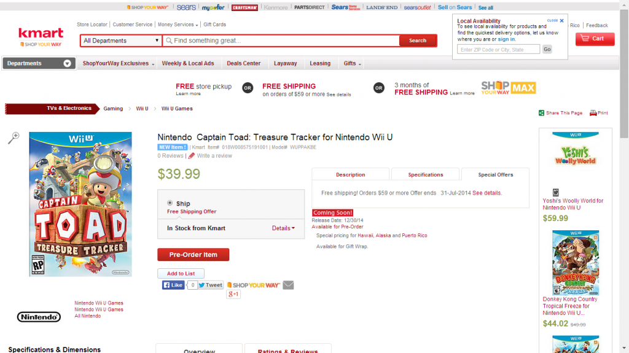Viewport: 629px width, 353px height.
Task: Open the Captain Toad box art thumbnail
Action: click(80, 204)
